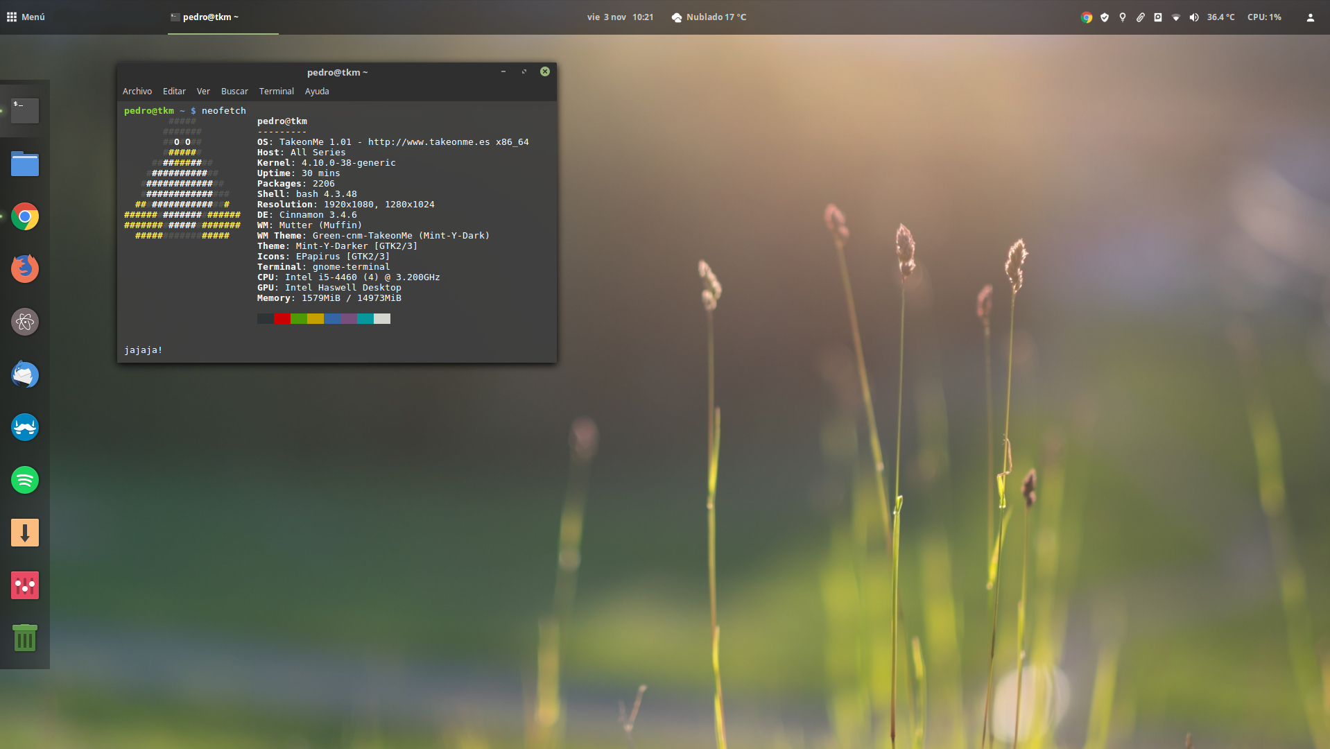Open the Terminal launcher in the dock

pyautogui.click(x=25, y=111)
